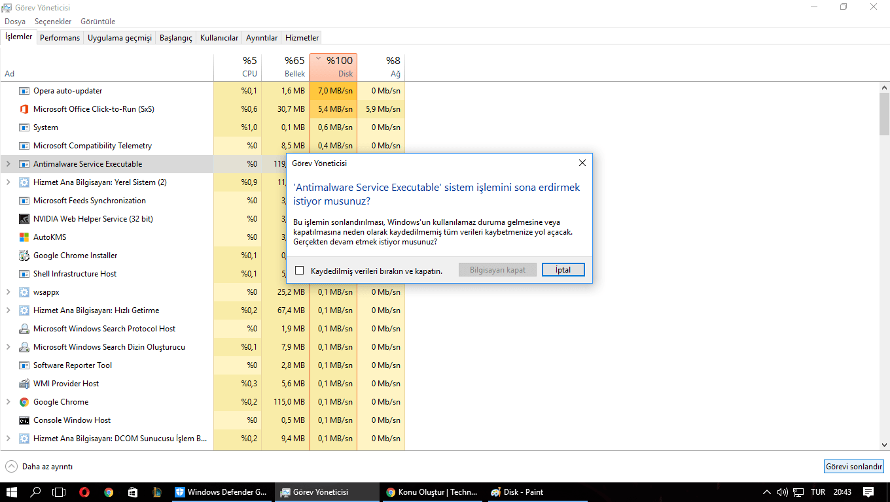Open the Windows Start menu
Image resolution: width=890 pixels, height=502 pixels.
(x=11, y=492)
